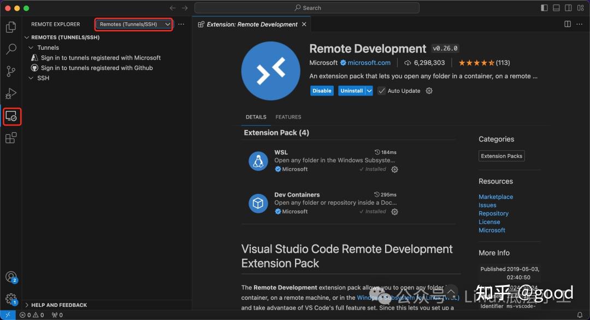Click the Disable button
The width and height of the screenshot is (590, 320).
point(322,91)
